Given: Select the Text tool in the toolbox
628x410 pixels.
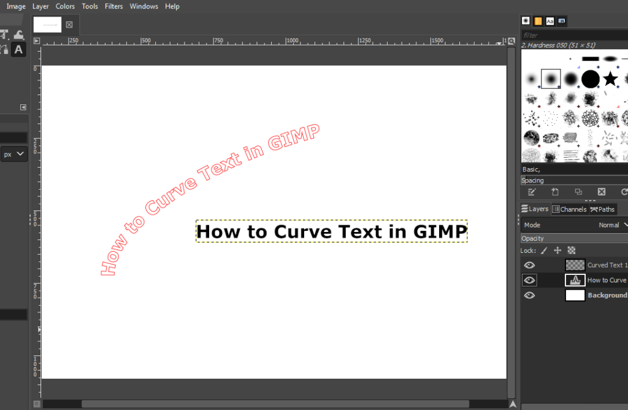Looking at the screenshot, I should (18, 49).
